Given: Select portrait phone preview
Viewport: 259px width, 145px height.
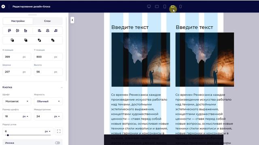Looking at the screenshot, I should [x=180, y=6].
